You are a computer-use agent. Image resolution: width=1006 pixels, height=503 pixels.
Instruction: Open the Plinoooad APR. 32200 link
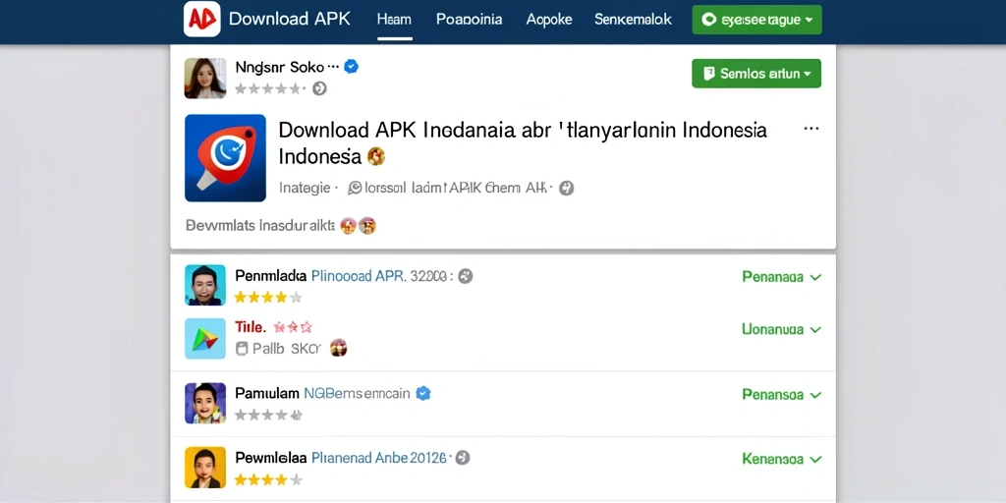(x=379, y=276)
